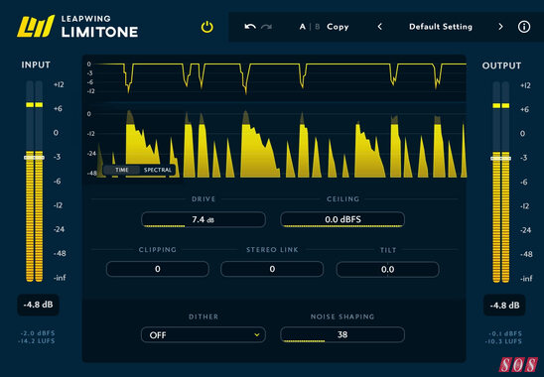This screenshot has height=377, width=544.
Task: Select the B state
Action: pos(317,27)
